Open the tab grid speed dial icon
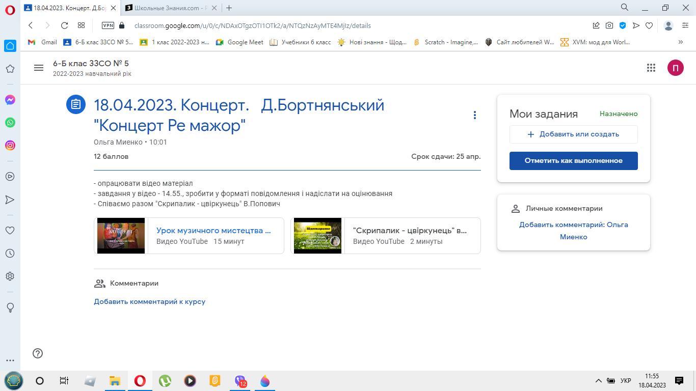The width and height of the screenshot is (696, 391). click(x=81, y=25)
